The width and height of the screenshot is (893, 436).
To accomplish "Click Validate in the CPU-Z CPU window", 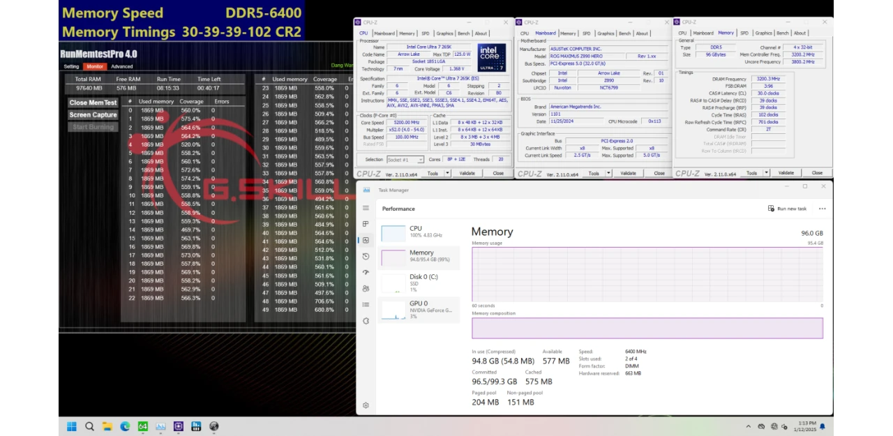I will tap(467, 173).
